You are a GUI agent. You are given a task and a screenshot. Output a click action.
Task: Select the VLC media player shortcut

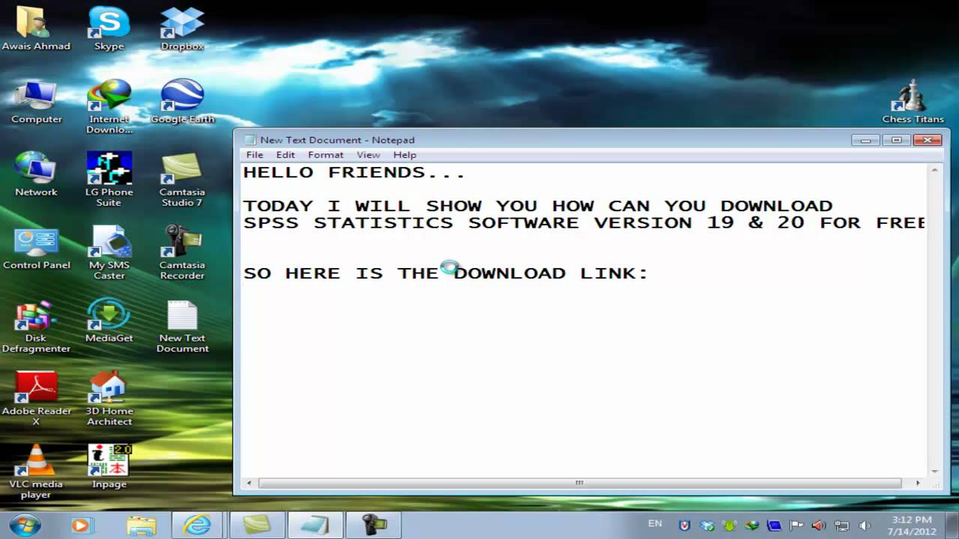[36, 472]
